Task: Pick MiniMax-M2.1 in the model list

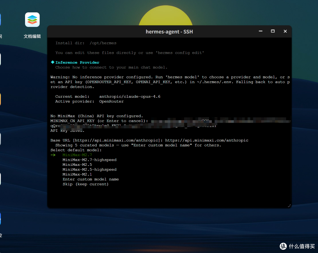Action: (x=77, y=174)
